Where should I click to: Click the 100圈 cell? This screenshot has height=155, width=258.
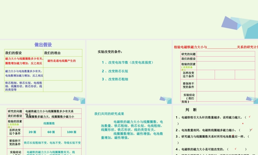click(x=71, y=132)
